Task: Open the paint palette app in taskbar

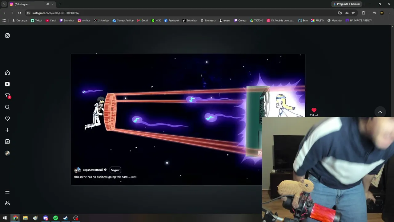Action: click(x=35, y=218)
